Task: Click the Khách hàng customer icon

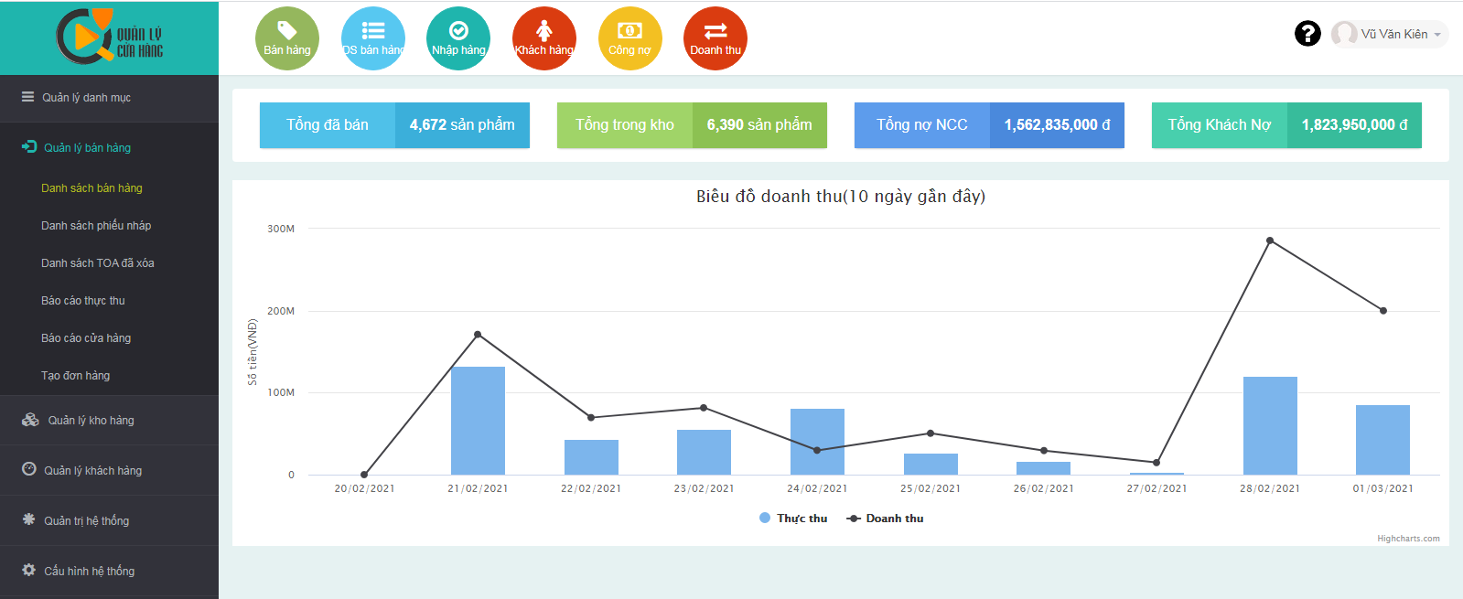Action: [544, 38]
